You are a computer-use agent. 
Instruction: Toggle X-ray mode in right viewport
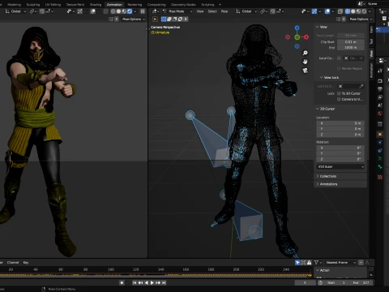[340, 11]
